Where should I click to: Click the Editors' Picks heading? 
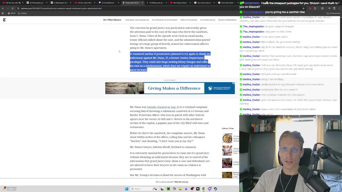[228, 129]
